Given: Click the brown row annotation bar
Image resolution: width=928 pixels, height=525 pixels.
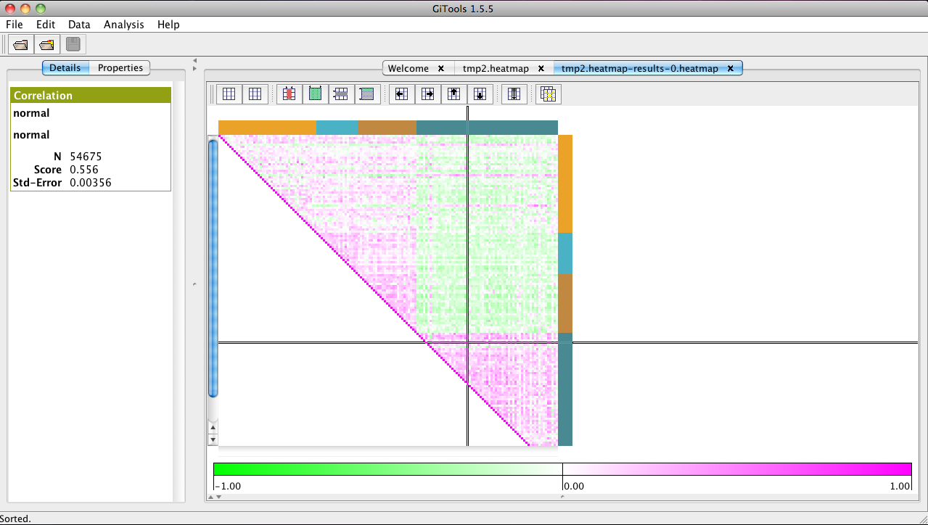Looking at the screenshot, I should 565,303.
